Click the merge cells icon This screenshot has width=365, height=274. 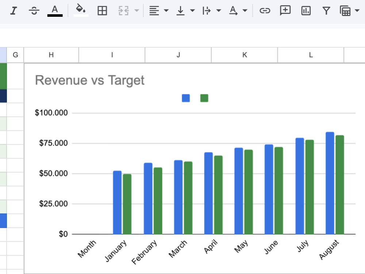point(123,11)
